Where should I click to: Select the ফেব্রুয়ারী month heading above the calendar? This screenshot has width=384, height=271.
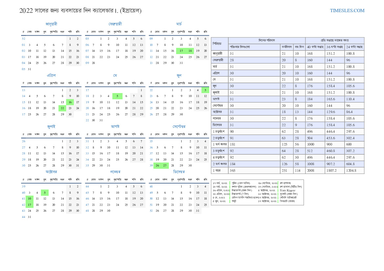115,24
